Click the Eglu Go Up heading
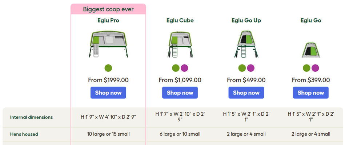This screenshot has width=345, height=145. 246,20
